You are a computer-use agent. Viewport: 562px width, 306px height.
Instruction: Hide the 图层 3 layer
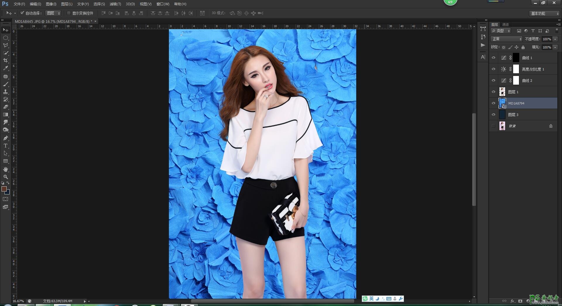tap(494, 114)
